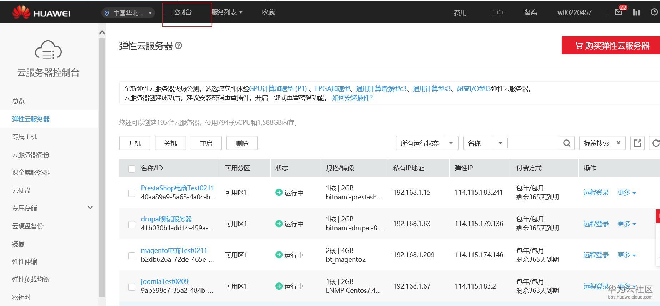Open 备案 in the top navigation
Screen dimensions: 660x306
[531, 12]
